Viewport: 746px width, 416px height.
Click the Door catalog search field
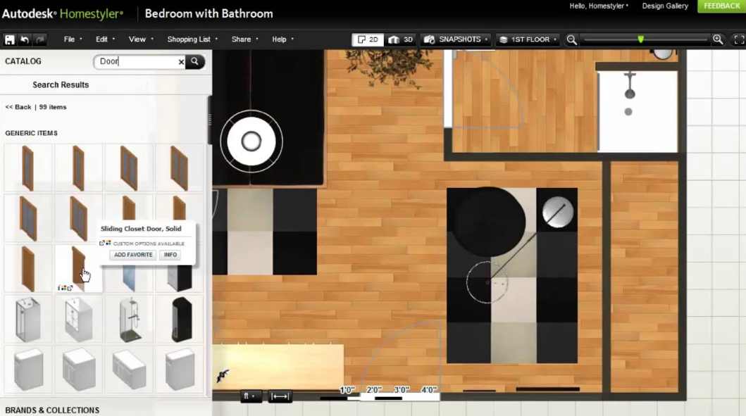tap(137, 62)
